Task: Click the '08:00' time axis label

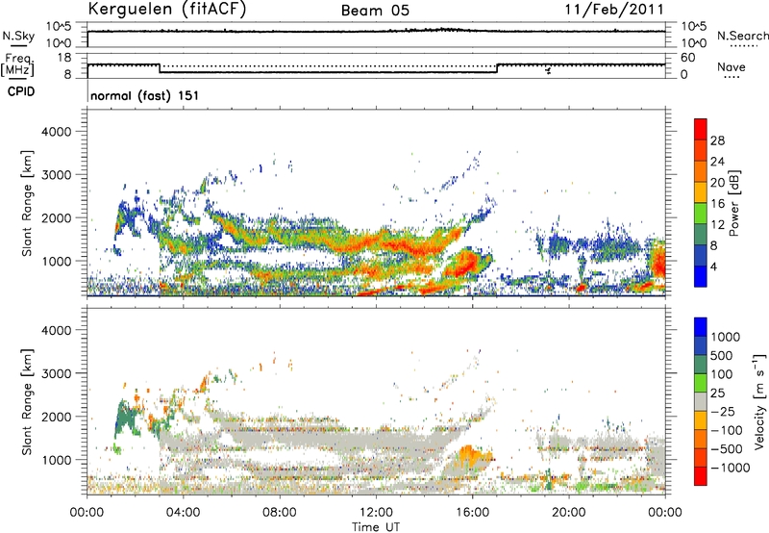Action: click(x=280, y=513)
